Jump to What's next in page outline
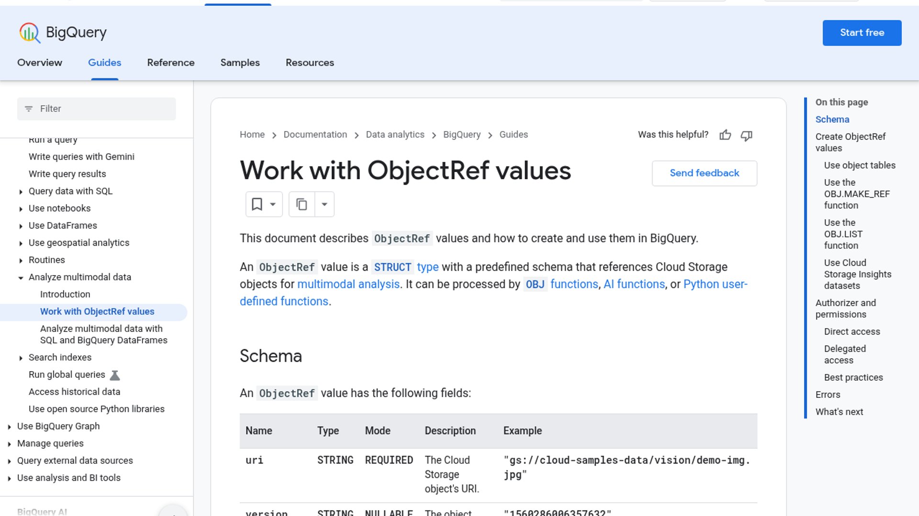Viewport: 919px width, 516px height. pyautogui.click(x=839, y=412)
